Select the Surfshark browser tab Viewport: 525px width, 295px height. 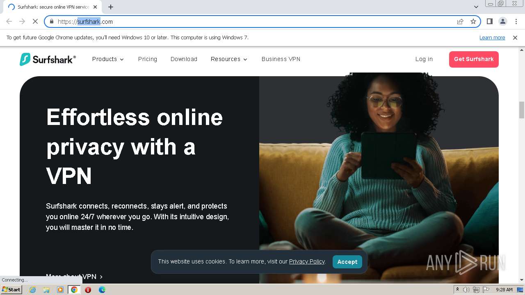click(53, 7)
